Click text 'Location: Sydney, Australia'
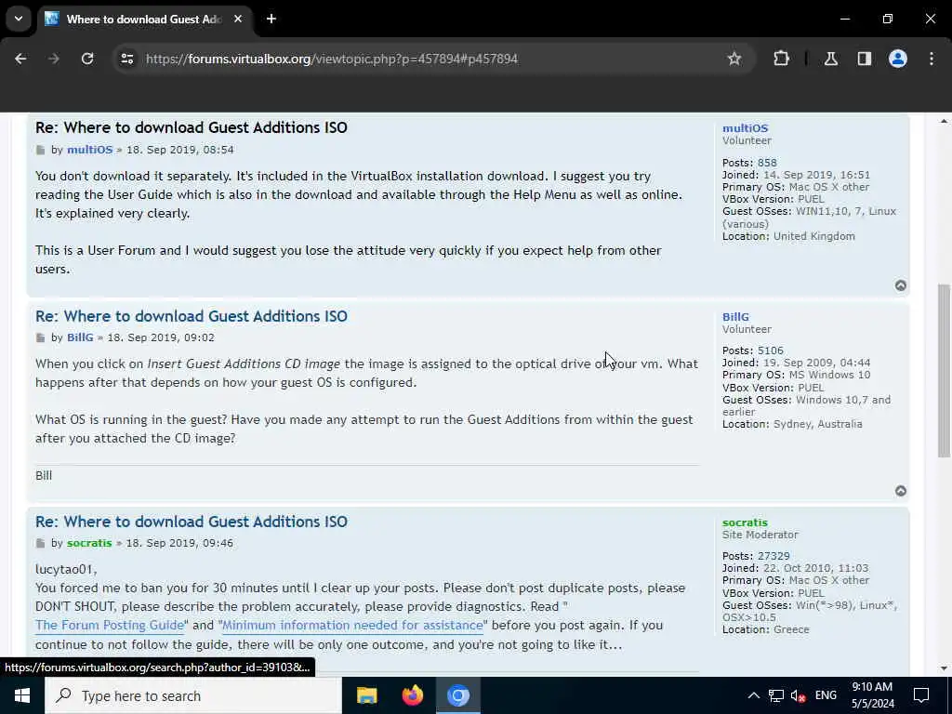The width and height of the screenshot is (952, 714). point(792,424)
